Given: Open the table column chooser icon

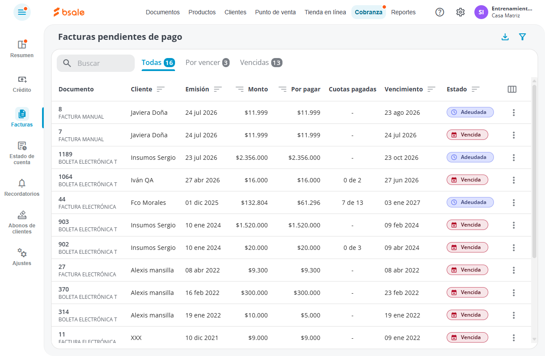Looking at the screenshot, I should tap(512, 89).
